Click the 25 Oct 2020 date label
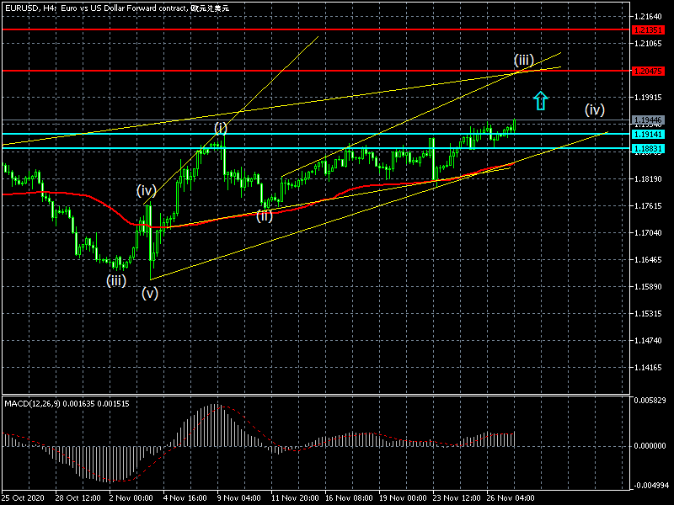 click(x=23, y=497)
